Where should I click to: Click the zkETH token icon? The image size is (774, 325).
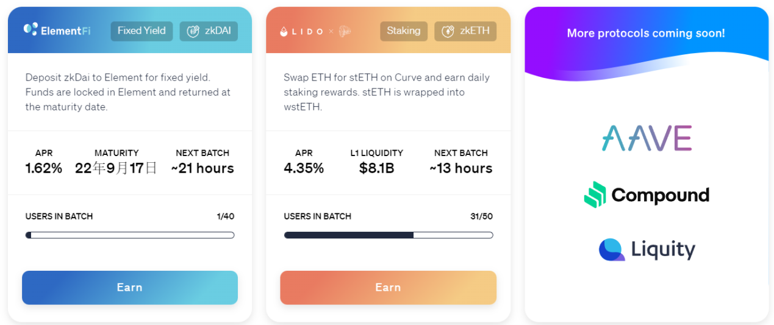448,31
